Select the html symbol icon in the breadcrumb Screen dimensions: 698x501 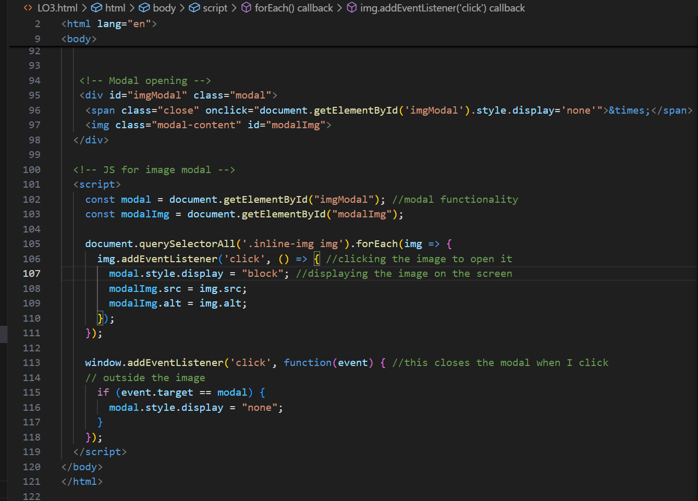[x=95, y=8]
